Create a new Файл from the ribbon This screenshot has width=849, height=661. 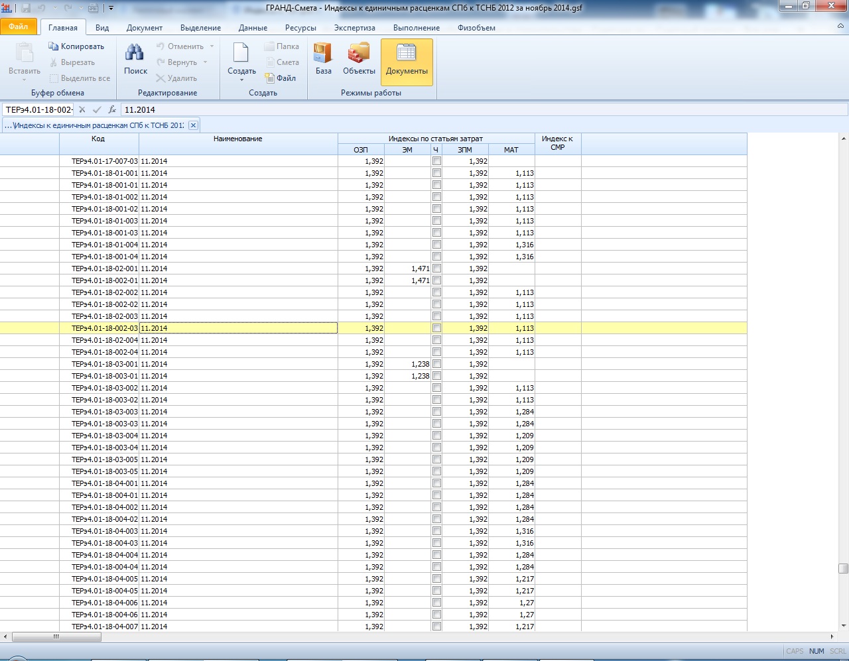coord(280,78)
